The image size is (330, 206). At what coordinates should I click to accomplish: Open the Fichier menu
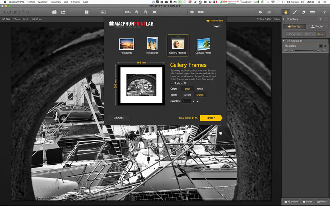[x=31, y=2]
